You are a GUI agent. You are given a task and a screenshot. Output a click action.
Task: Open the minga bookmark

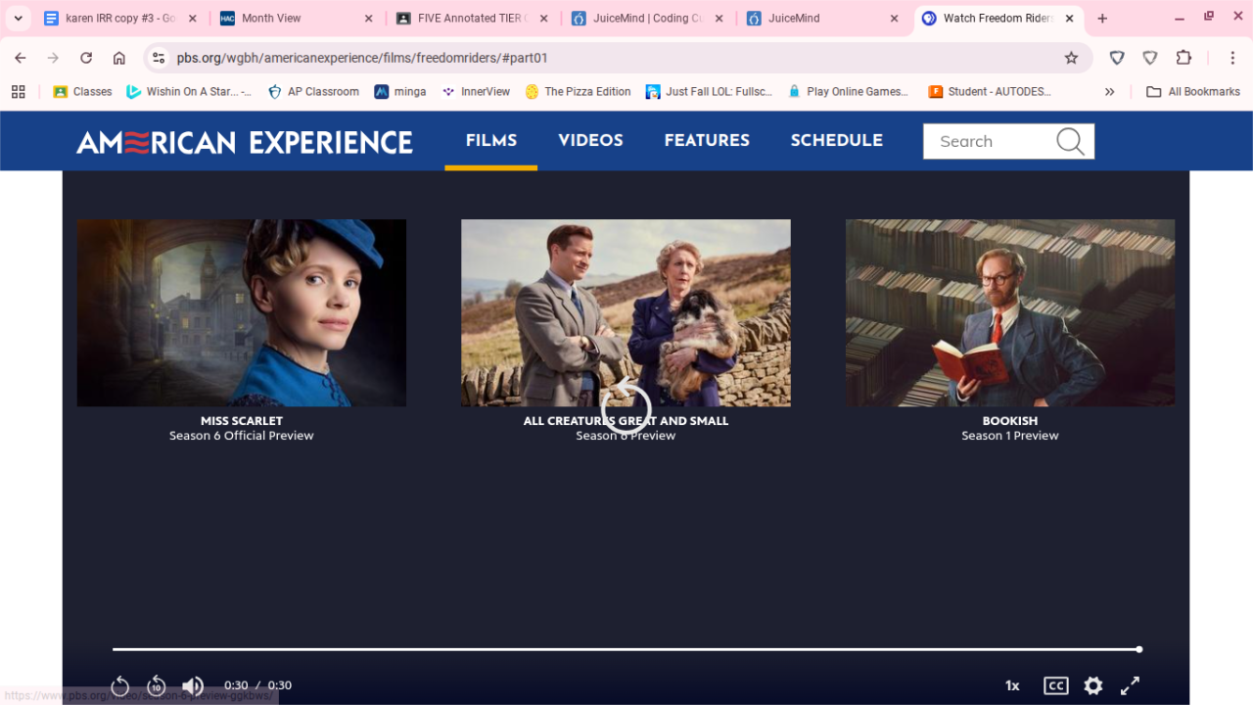pos(400,91)
